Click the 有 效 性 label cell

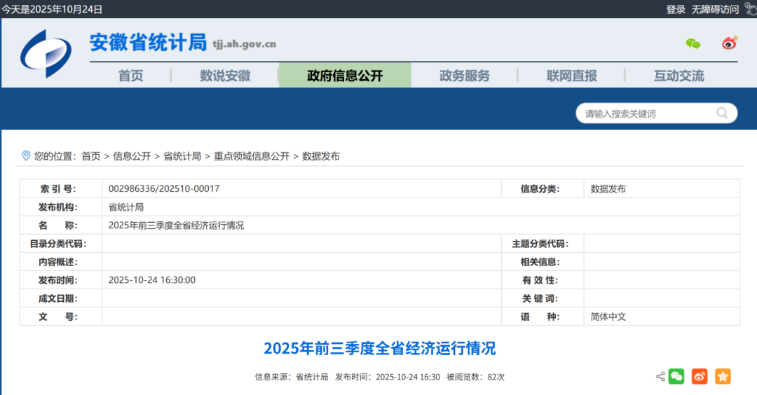point(543,280)
